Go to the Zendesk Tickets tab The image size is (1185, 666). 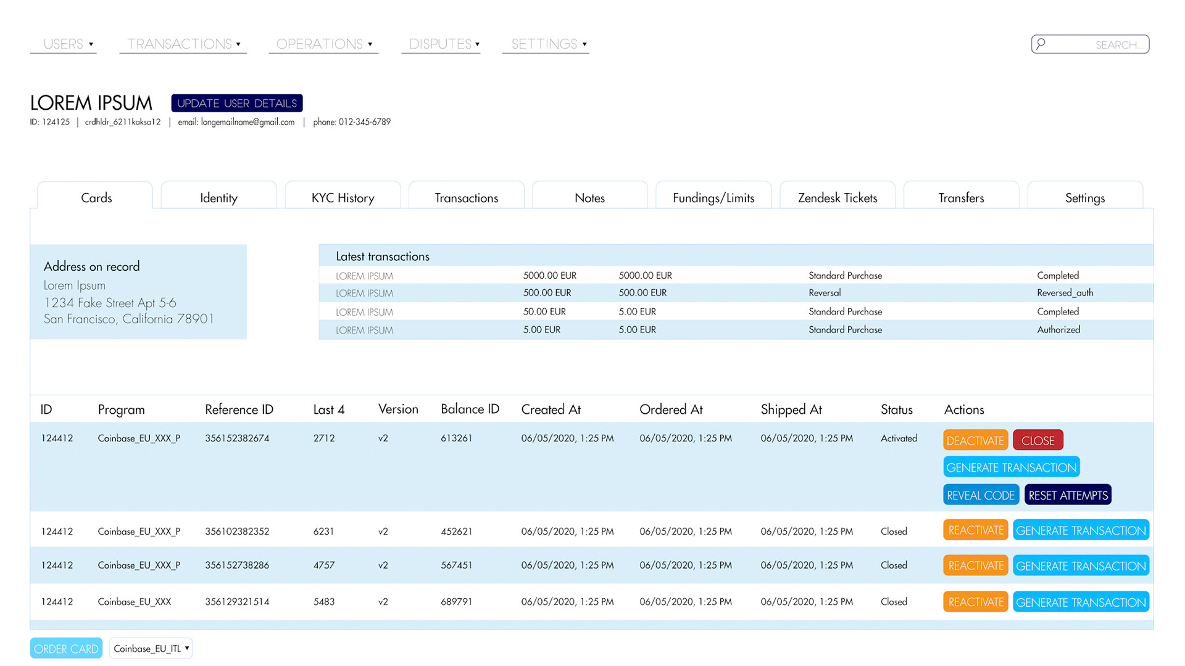[x=837, y=197]
